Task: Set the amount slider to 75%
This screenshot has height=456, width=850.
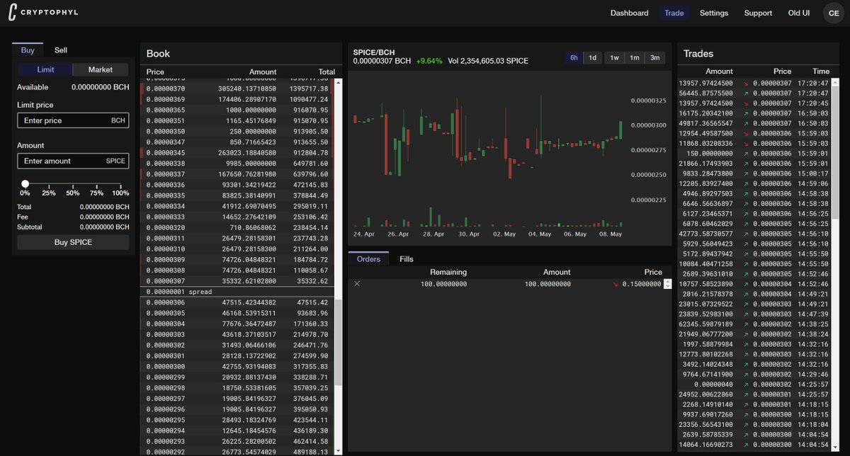Action: (x=97, y=193)
